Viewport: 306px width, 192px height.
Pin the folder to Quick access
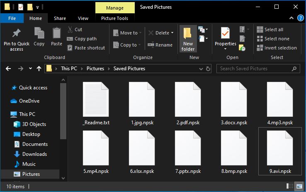(17, 40)
